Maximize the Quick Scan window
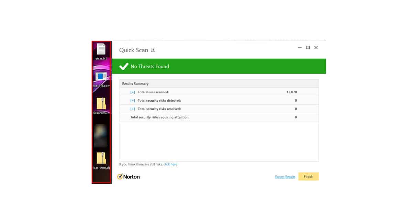Screen dimensions: 412x217 [x=308, y=47]
